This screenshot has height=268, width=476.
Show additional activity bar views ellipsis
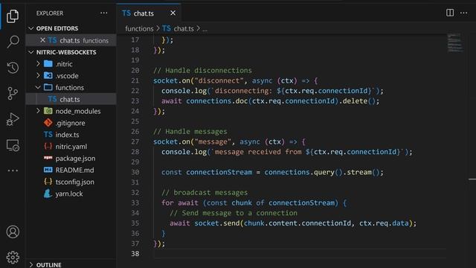[13, 170]
